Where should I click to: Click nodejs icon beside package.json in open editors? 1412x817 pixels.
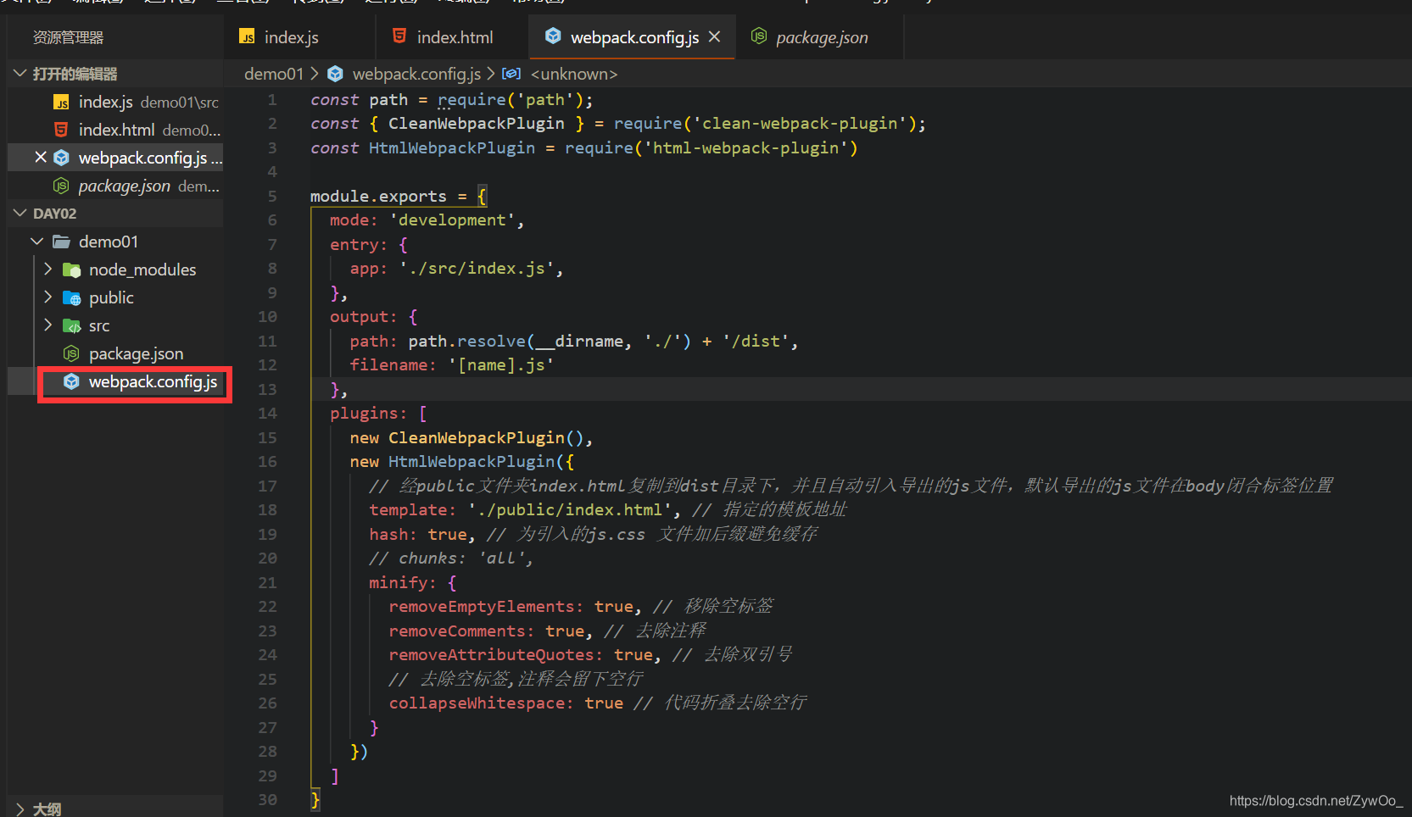[x=61, y=186]
